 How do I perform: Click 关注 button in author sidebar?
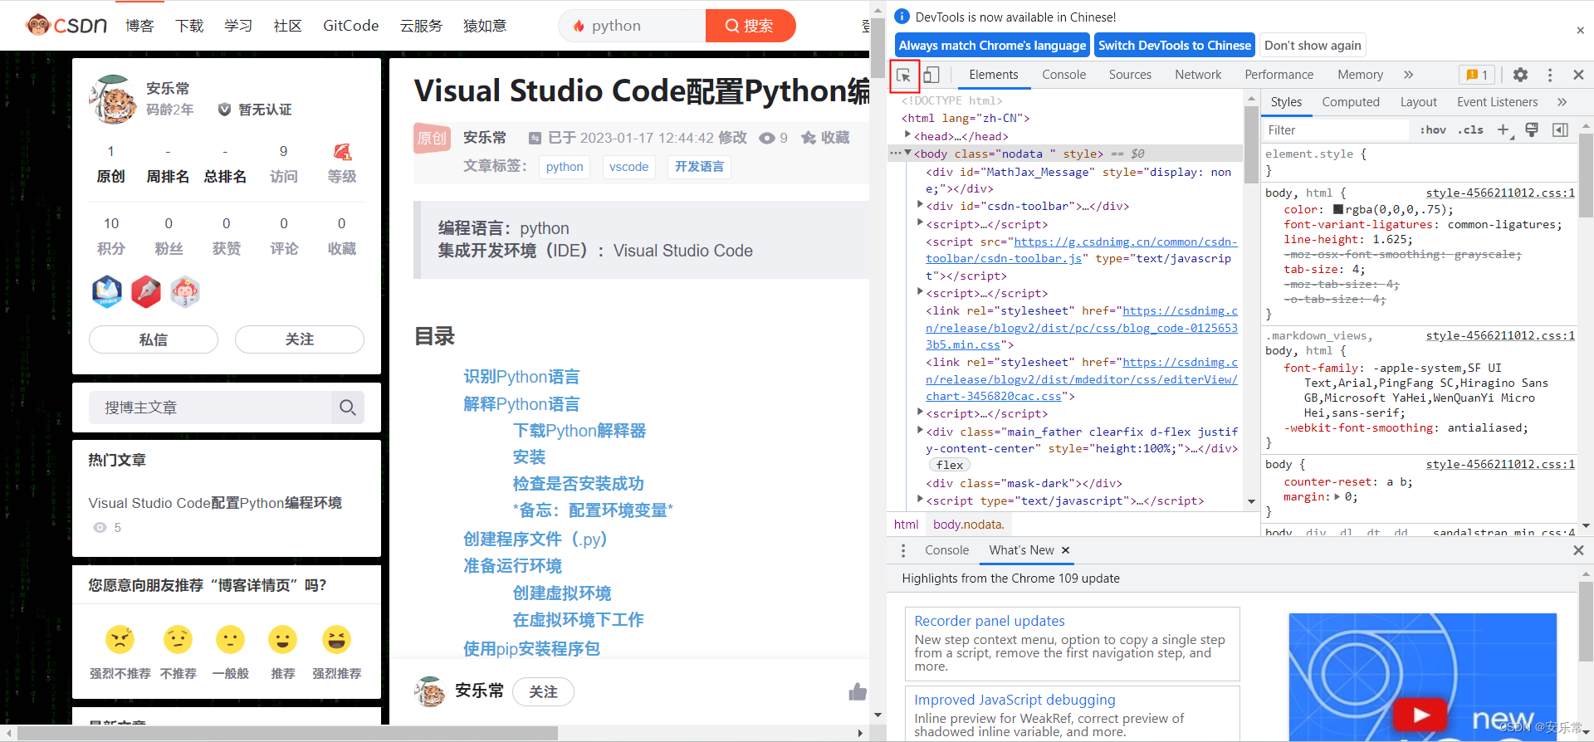pyautogui.click(x=300, y=339)
